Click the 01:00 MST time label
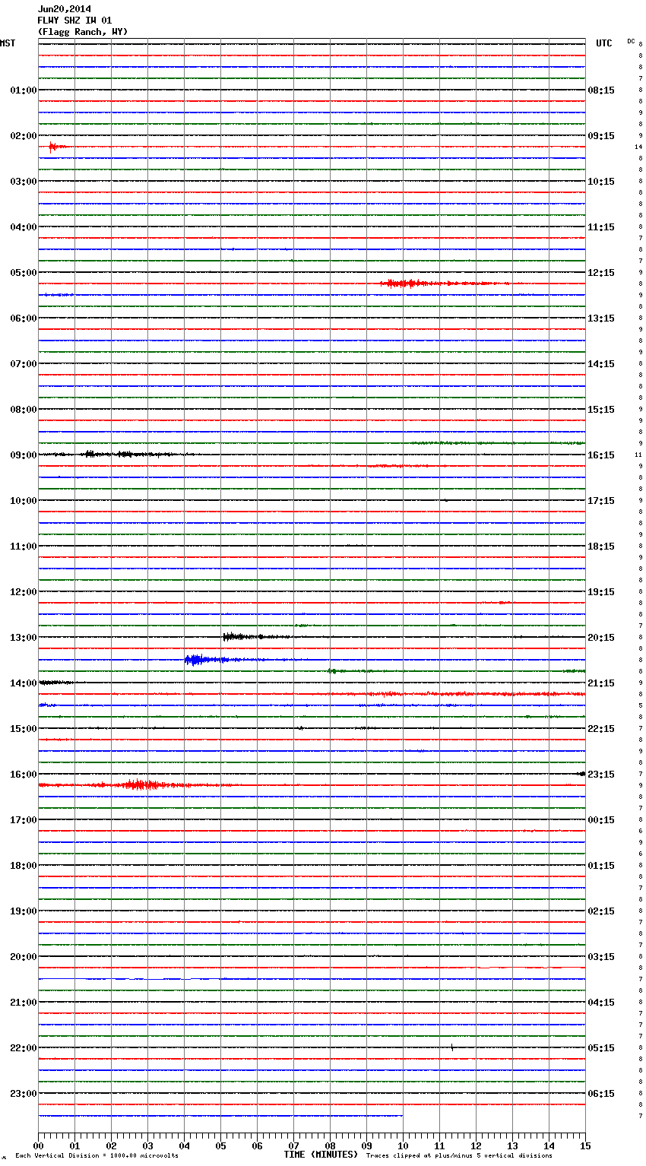The width and height of the screenshot is (646, 1166). (x=23, y=90)
